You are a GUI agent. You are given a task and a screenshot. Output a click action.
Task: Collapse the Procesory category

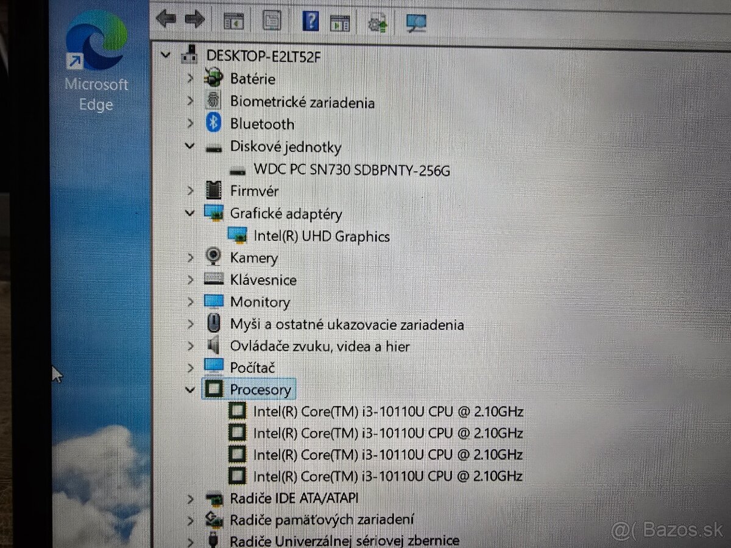pyautogui.click(x=190, y=389)
